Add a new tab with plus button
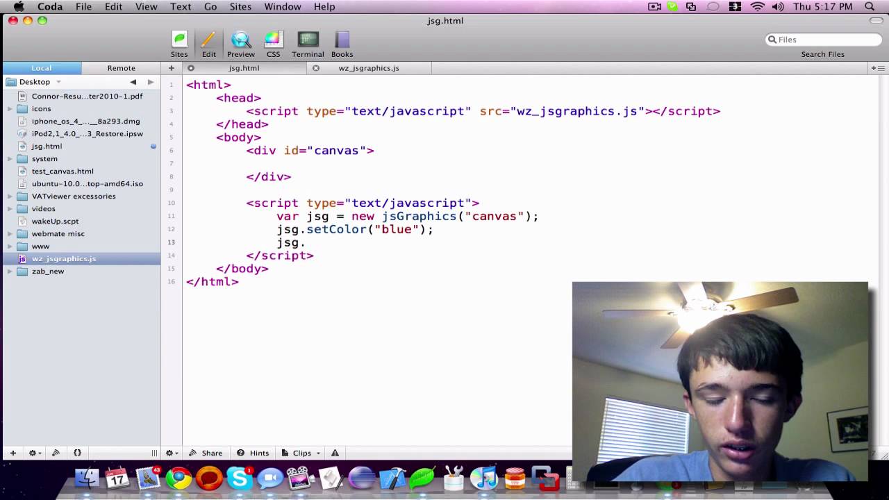 point(171,68)
